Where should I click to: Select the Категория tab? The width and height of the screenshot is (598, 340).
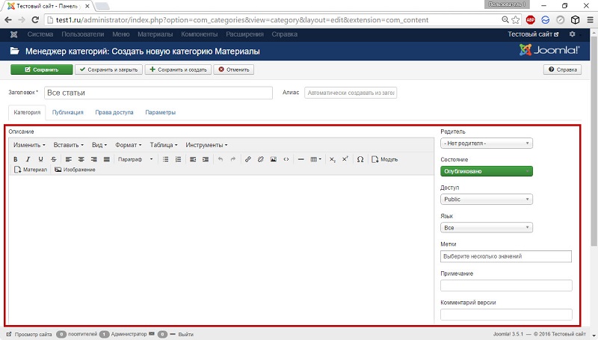27,112
